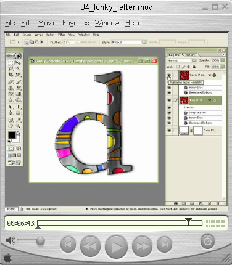Open Layers palette flyout menu arrow
This screenshot has height=265, width=232.
click(x=223, y=55)
